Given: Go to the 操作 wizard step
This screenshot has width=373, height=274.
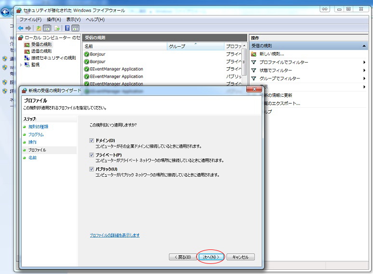Looking at the screenshot, I should (33, 142).
